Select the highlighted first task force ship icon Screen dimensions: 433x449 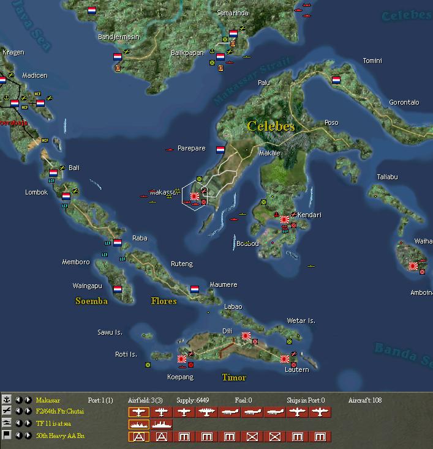pyautogui.click(x=139, y=425)
